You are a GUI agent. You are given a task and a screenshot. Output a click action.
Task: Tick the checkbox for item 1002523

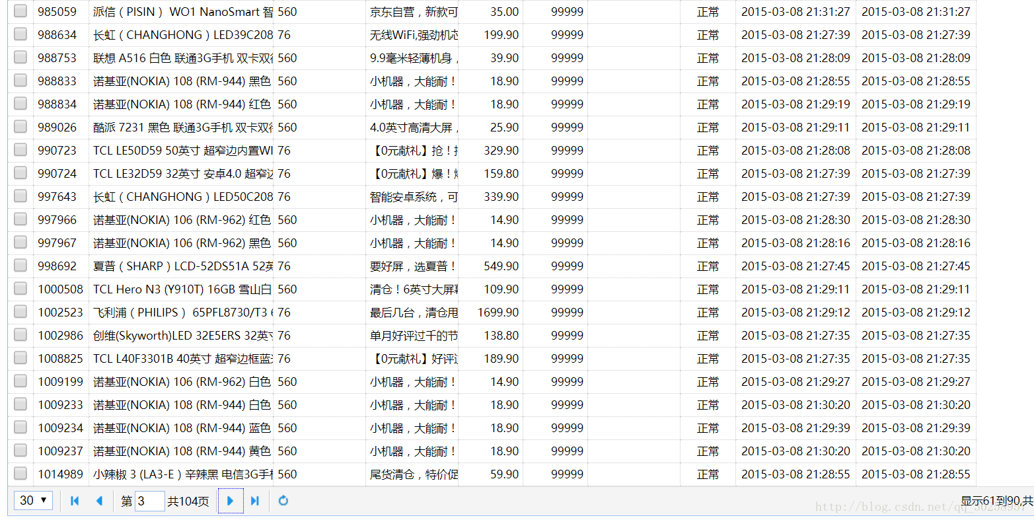pos(20,312)
